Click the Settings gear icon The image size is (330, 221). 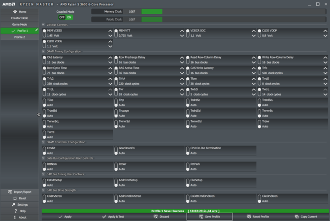coord(13,205)
